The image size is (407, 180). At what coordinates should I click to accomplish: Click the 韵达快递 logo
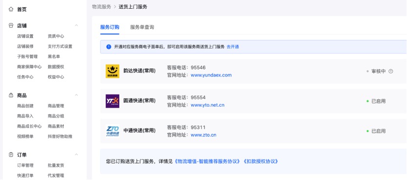(113, 71)
